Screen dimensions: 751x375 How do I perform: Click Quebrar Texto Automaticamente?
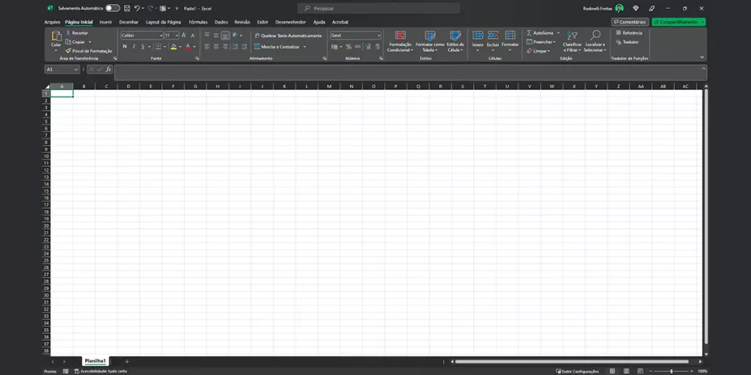pos(287,36)
